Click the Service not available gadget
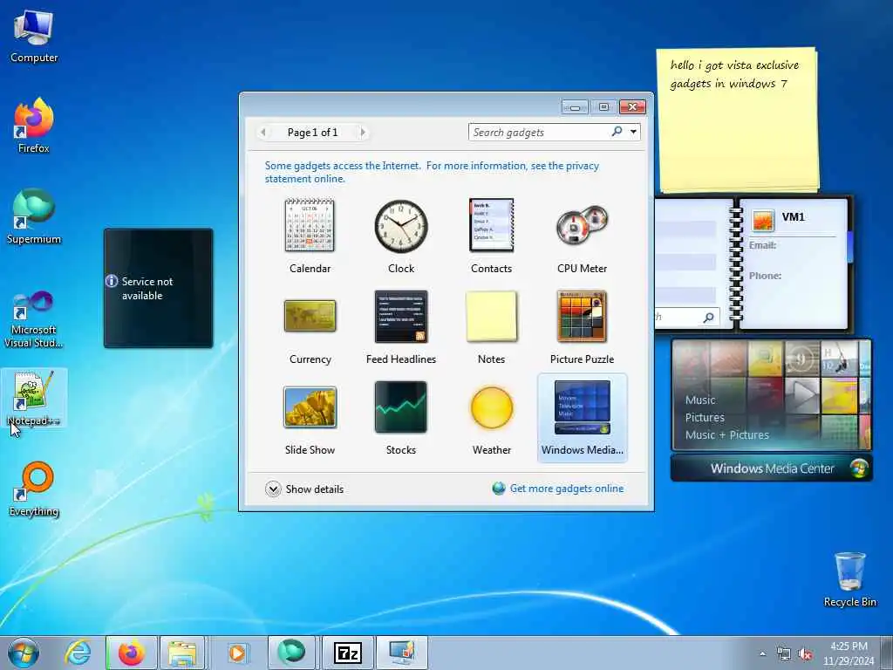 click(159, 288)
